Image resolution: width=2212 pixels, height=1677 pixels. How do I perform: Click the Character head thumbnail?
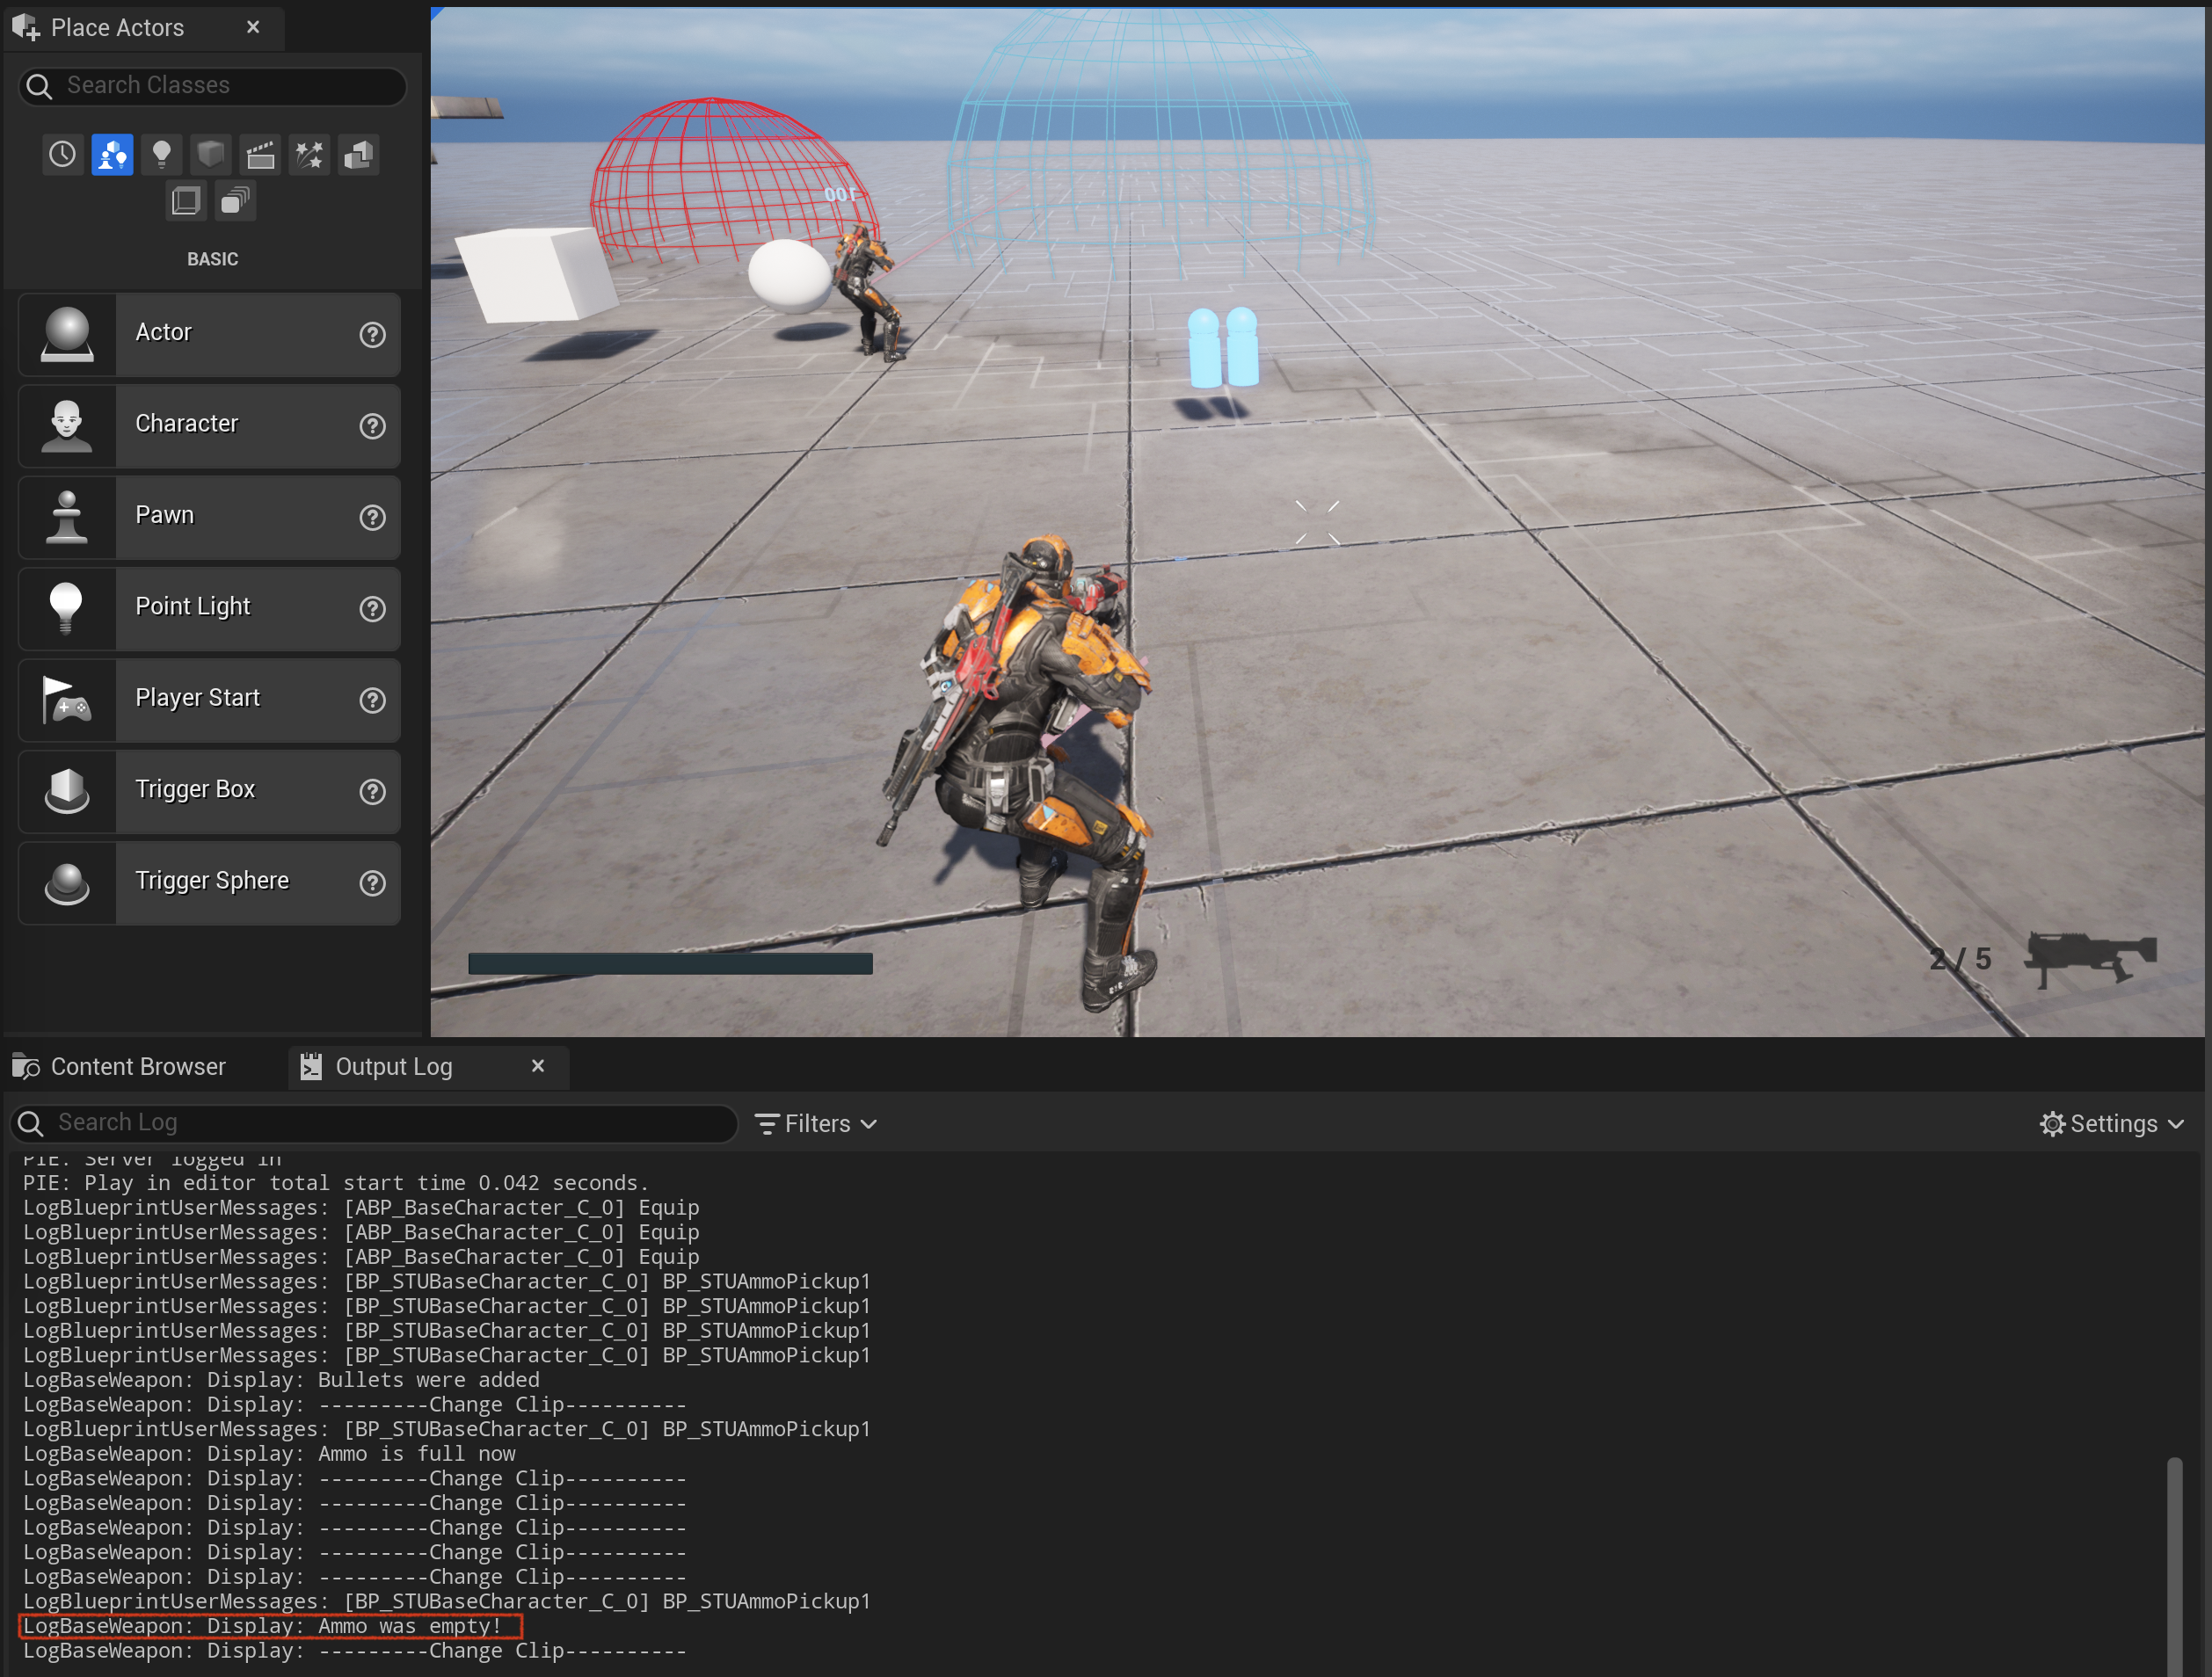pos(67,426)
